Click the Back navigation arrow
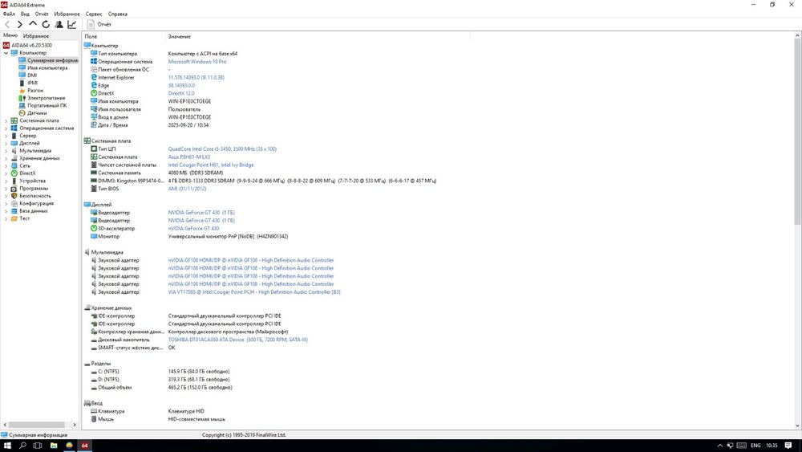 (7, 24)
